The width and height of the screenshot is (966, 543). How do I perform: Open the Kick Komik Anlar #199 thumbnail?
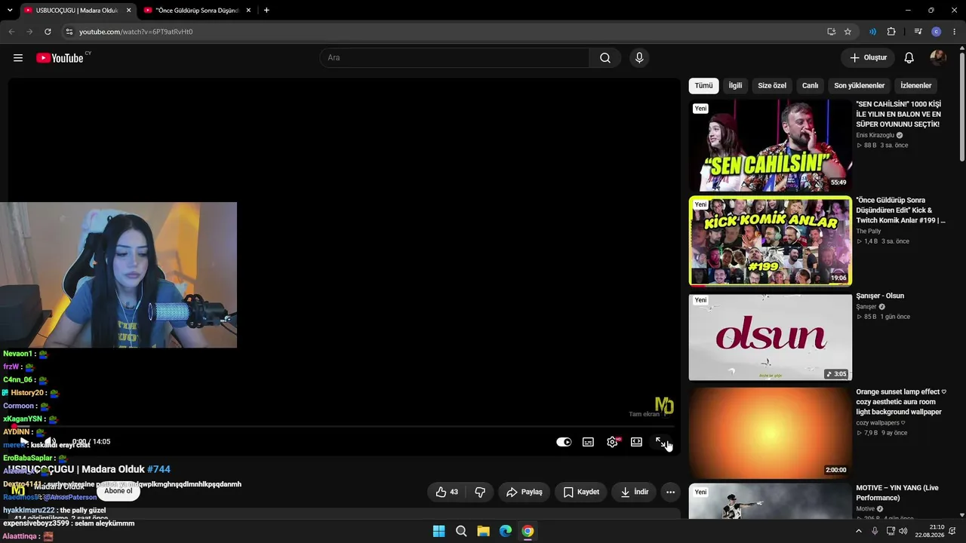(x=770, y=241)
